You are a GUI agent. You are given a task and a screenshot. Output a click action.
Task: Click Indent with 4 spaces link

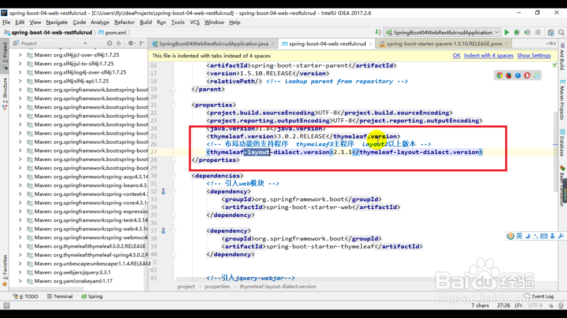pyautogui.click(x=489, y=55)
